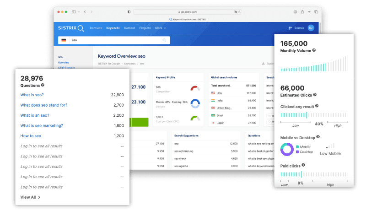
Task: Click the SISTRIX logo in the header
Action: [70, 28]
